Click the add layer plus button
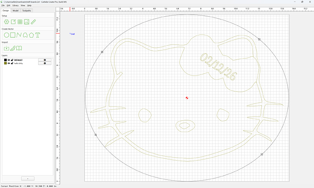This screenshot has height=188, width=314. tap(28, 178)
